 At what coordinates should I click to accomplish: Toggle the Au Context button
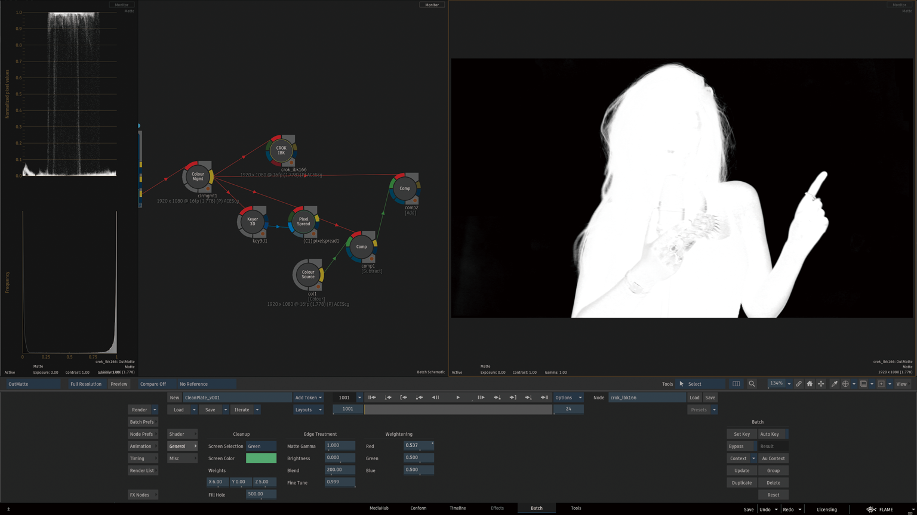[773, 458]
